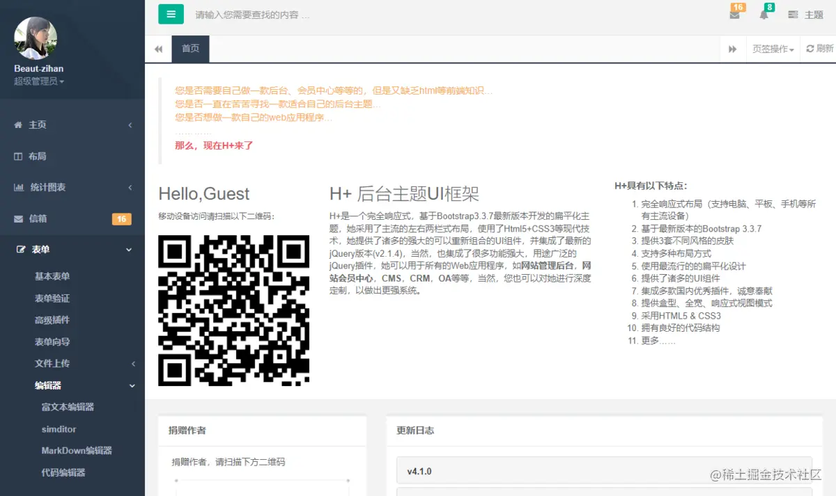836x496 pixels.
Task: Click the 表单 edit pencil icon
Action: click(21, 250)
